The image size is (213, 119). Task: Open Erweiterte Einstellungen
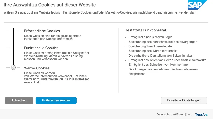pyautogui.click(x=184, y=100)
